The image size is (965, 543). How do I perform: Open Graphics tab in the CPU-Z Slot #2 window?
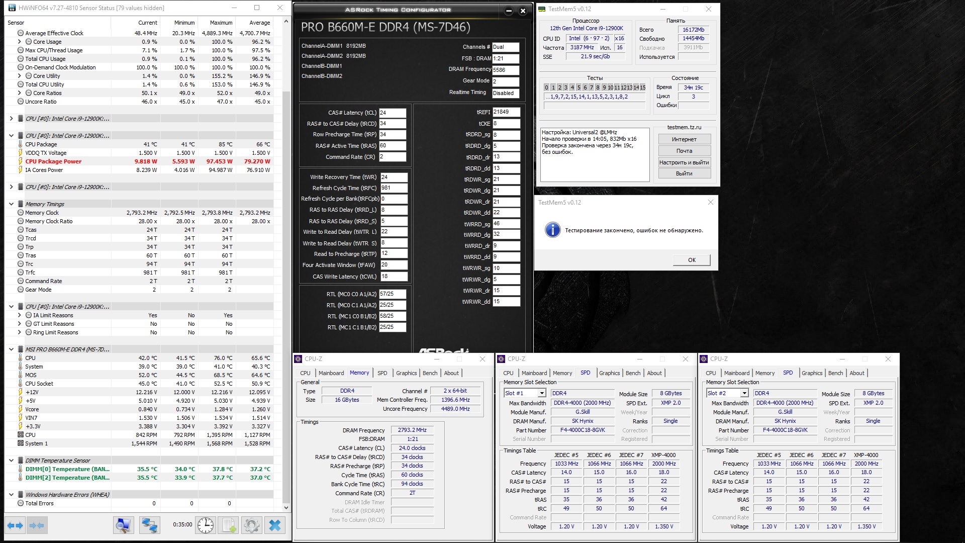(812, 373)
